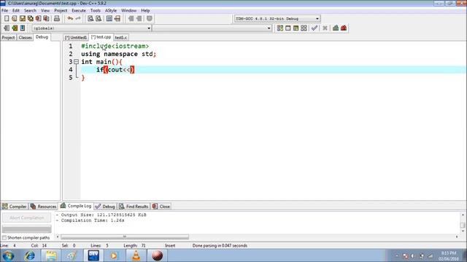Click the Abort Compilation button
This screenshot has height=262, width=467.
coord(26,218)
